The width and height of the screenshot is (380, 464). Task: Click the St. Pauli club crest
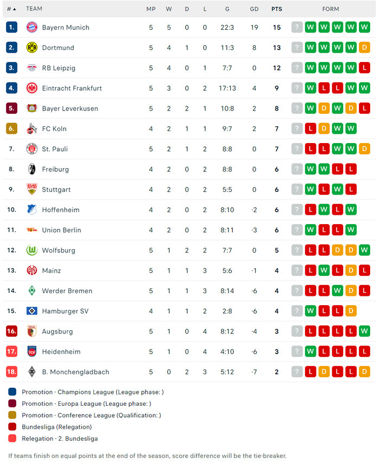(31, 149)
